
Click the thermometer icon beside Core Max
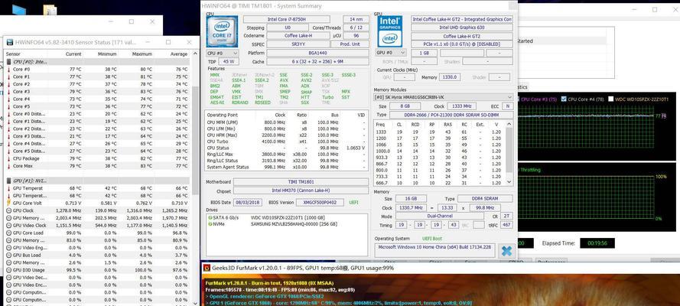click(9, 166)
